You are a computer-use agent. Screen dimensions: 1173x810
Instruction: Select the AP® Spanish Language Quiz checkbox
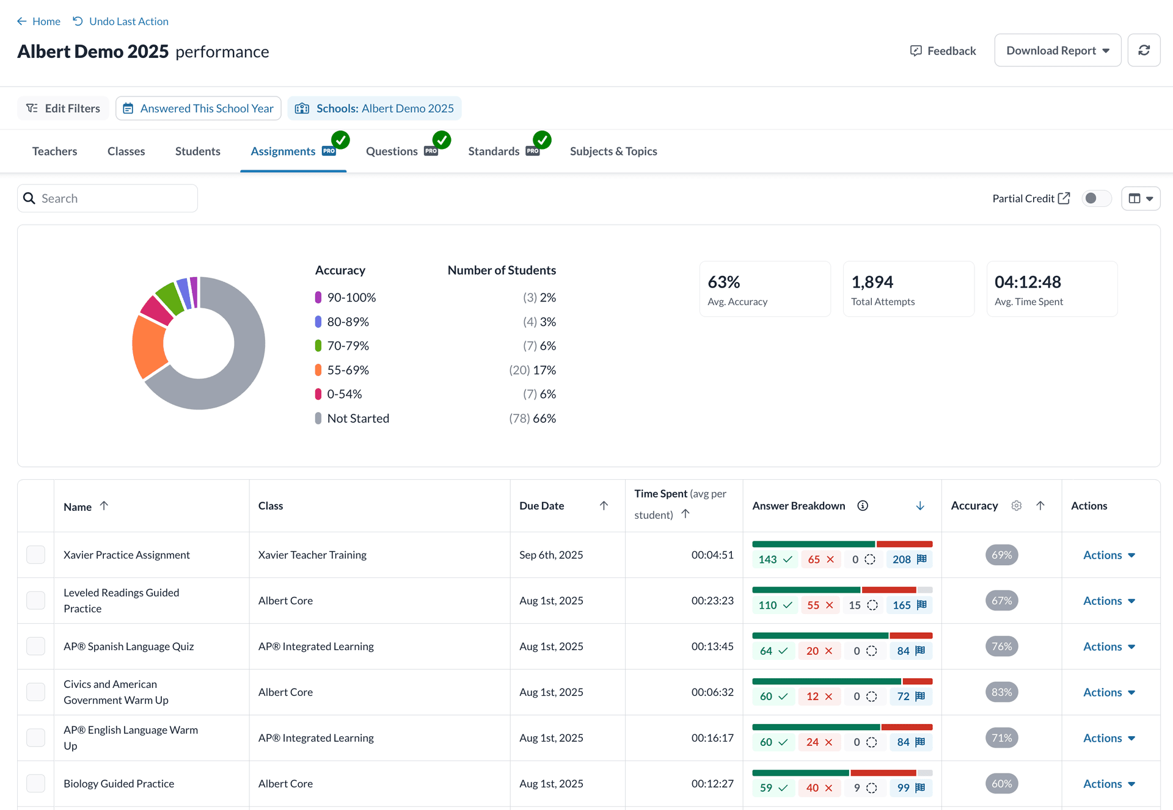(x=36, y=646)
